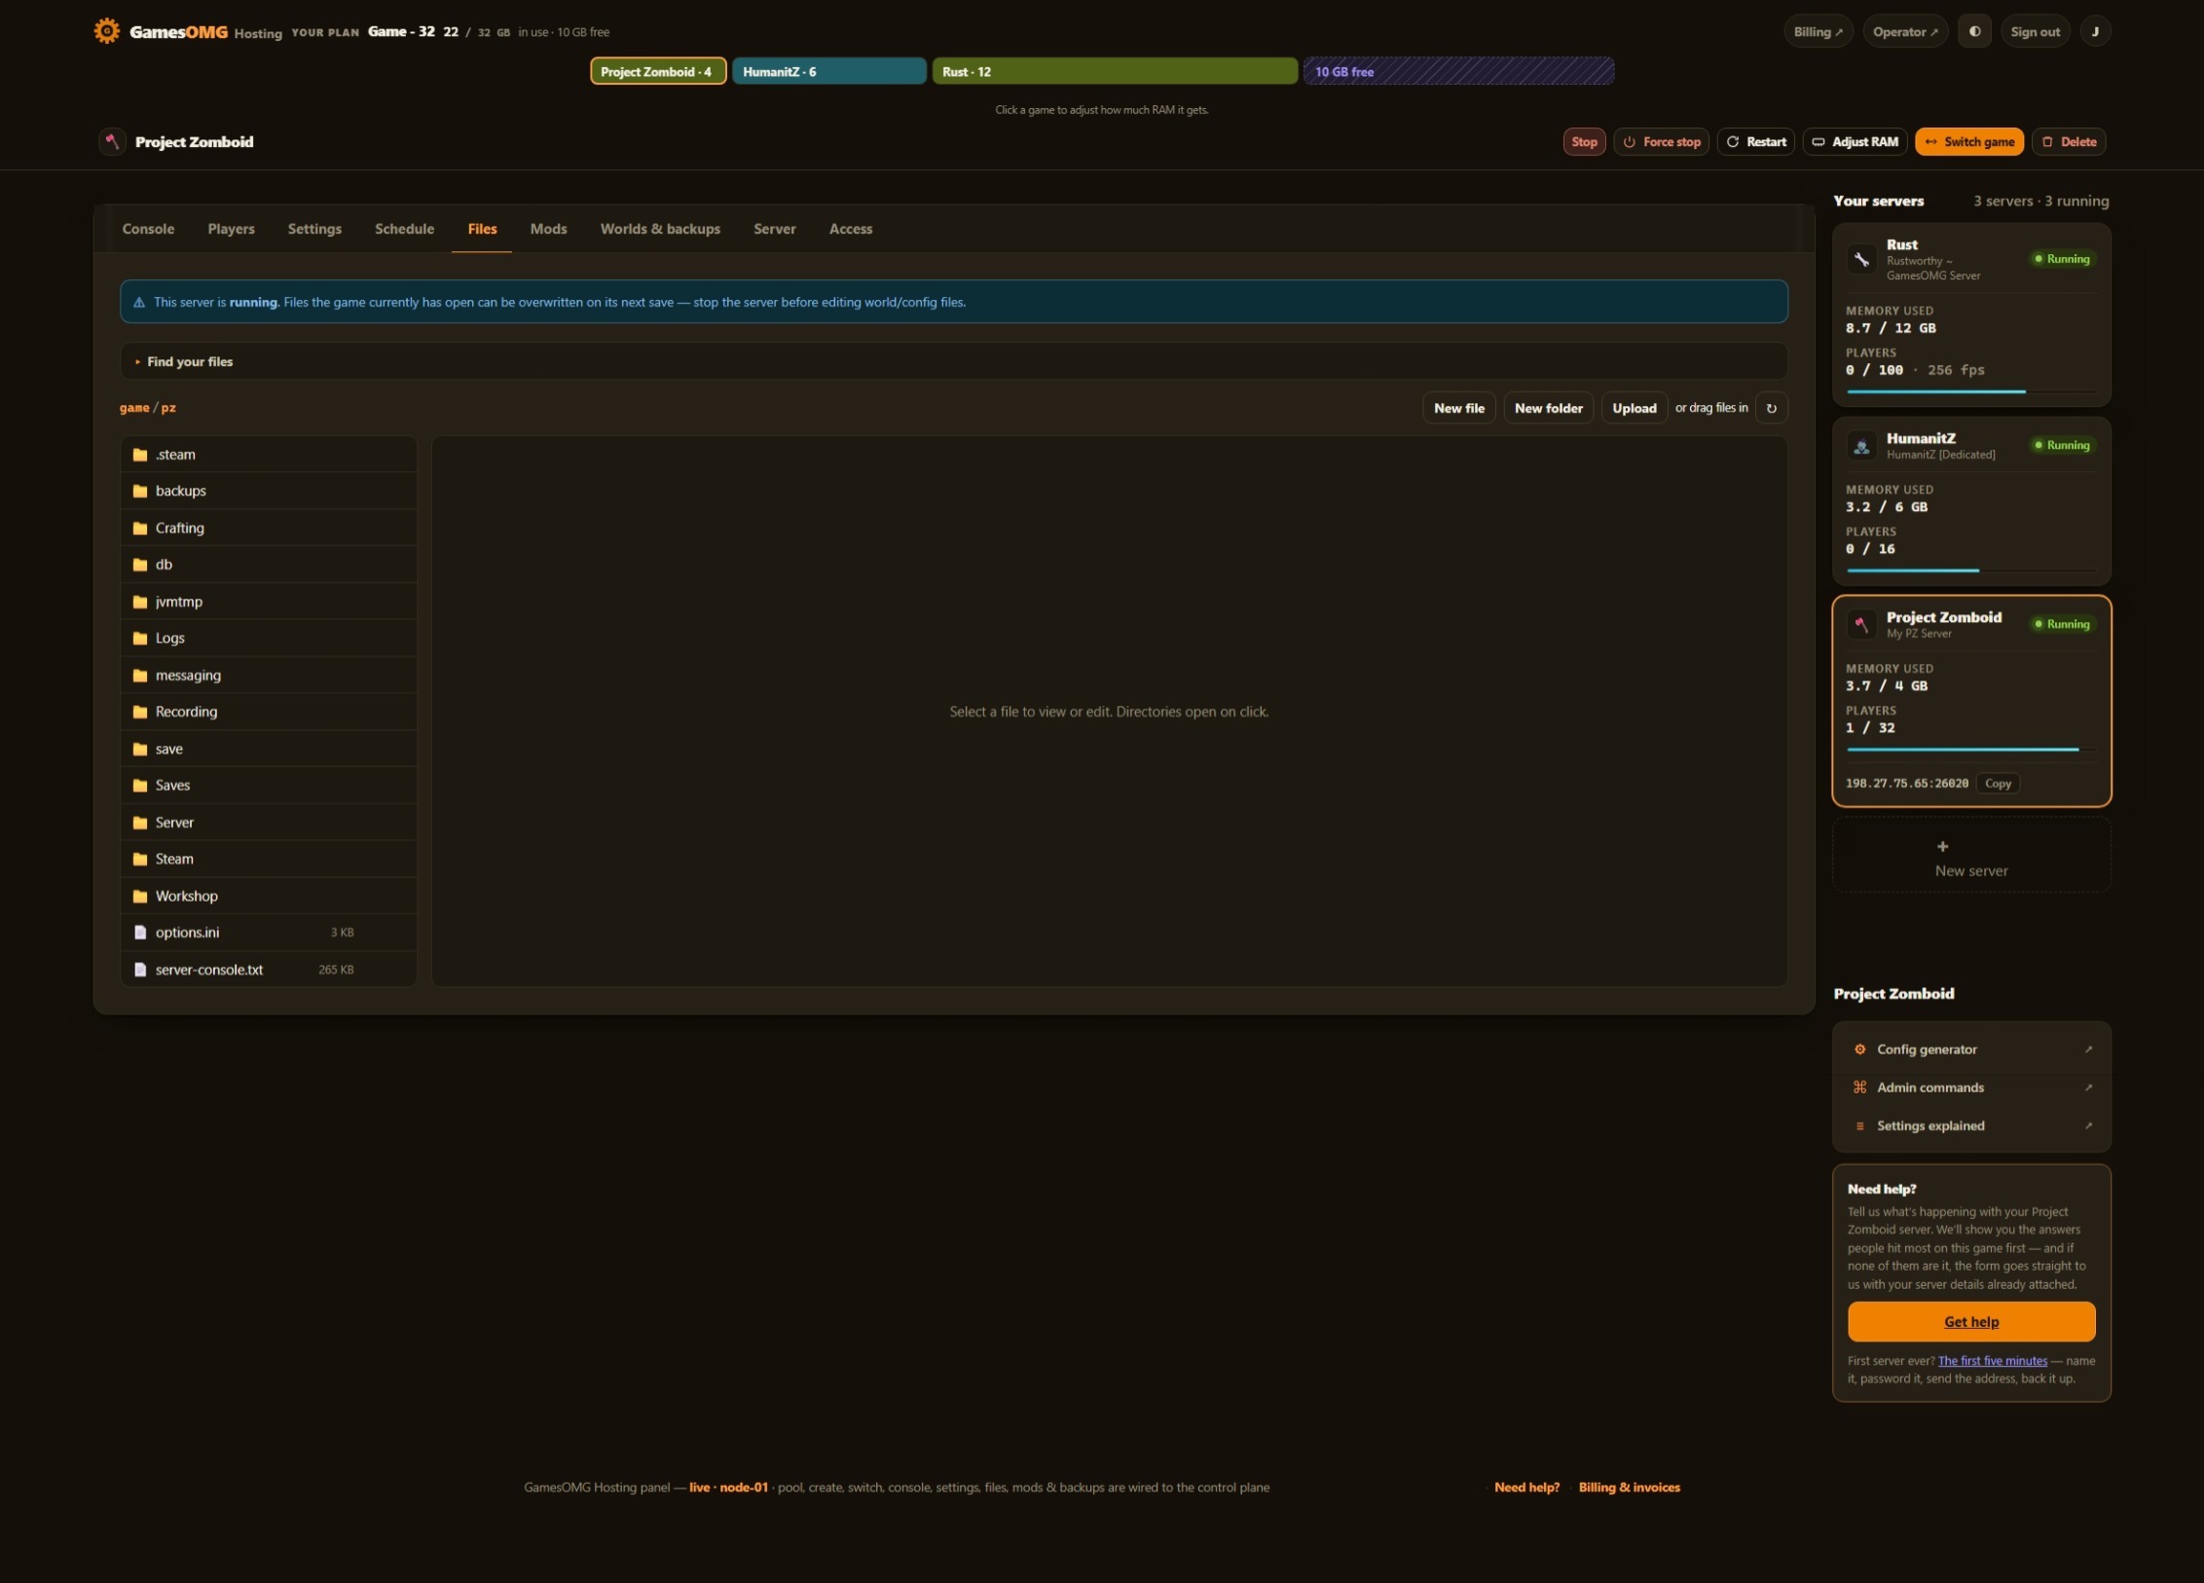Click the footer Need help? link

click(x=1526, y=1488)
